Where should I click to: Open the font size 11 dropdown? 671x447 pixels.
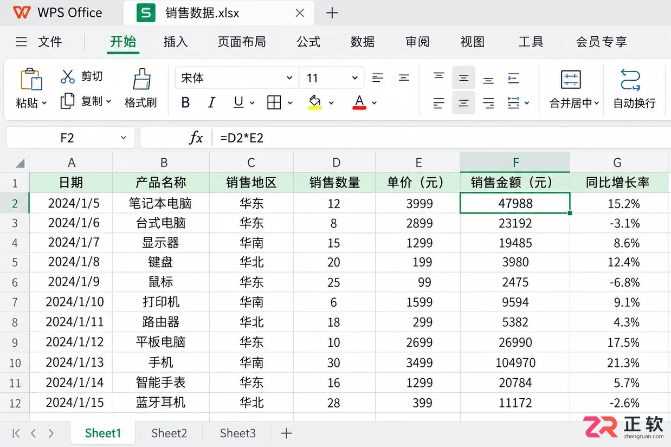355,78
